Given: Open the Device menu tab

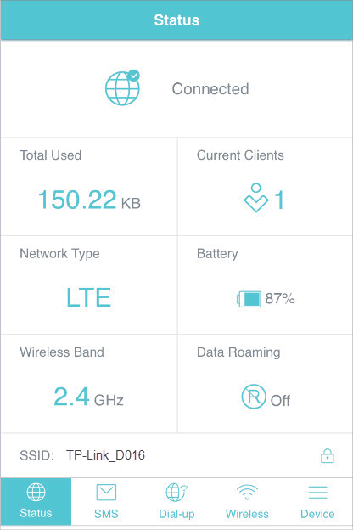Looking at the screenshot, I should coord(317,502).
